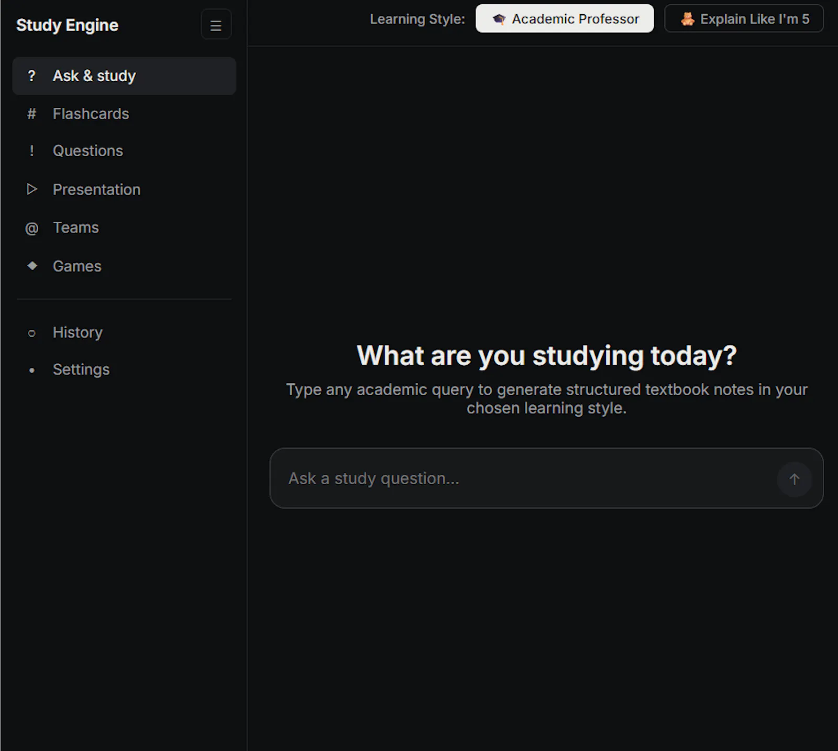
Task: Click the play triangle icon beside Presentation
Action: (31, 189)
